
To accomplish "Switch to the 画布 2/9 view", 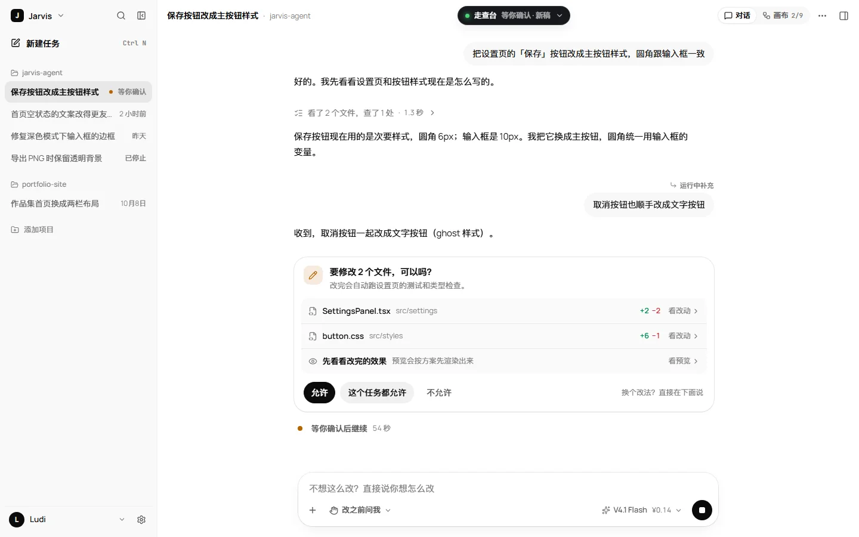I will [783, 16].
